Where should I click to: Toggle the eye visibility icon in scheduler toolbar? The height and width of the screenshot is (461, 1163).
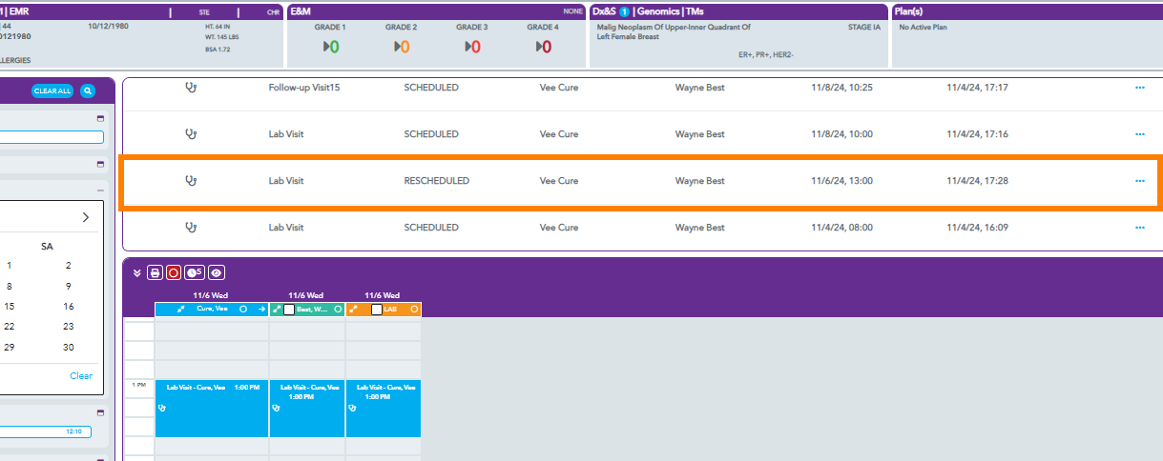(x=217, y=272)
